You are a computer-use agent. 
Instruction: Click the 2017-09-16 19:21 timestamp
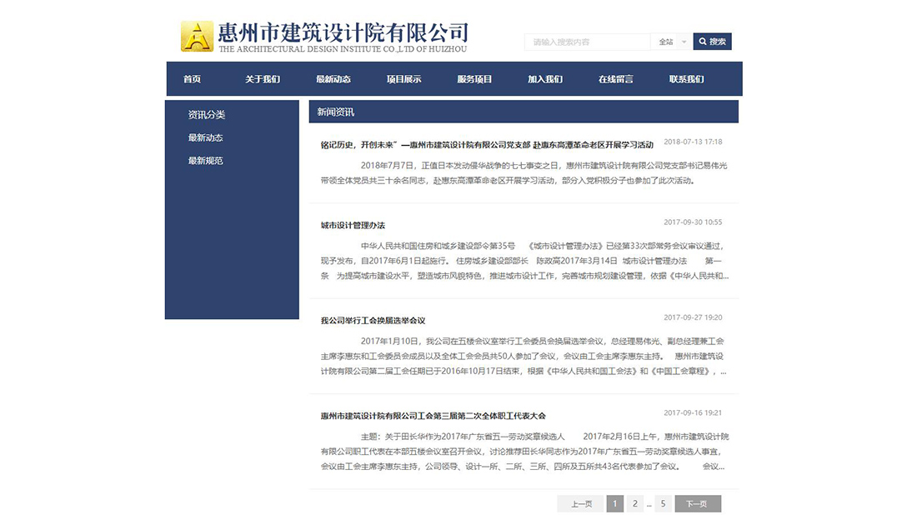click(x=693, y=412)
